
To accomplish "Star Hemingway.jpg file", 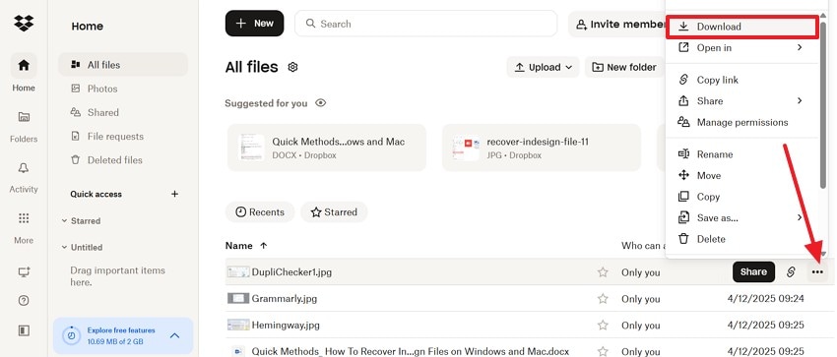I will coord(603,325).
